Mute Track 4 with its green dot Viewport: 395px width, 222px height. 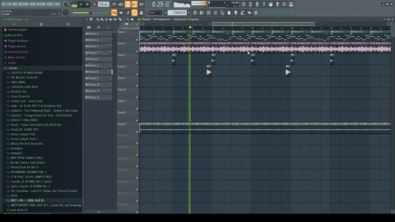pos(137,74)
